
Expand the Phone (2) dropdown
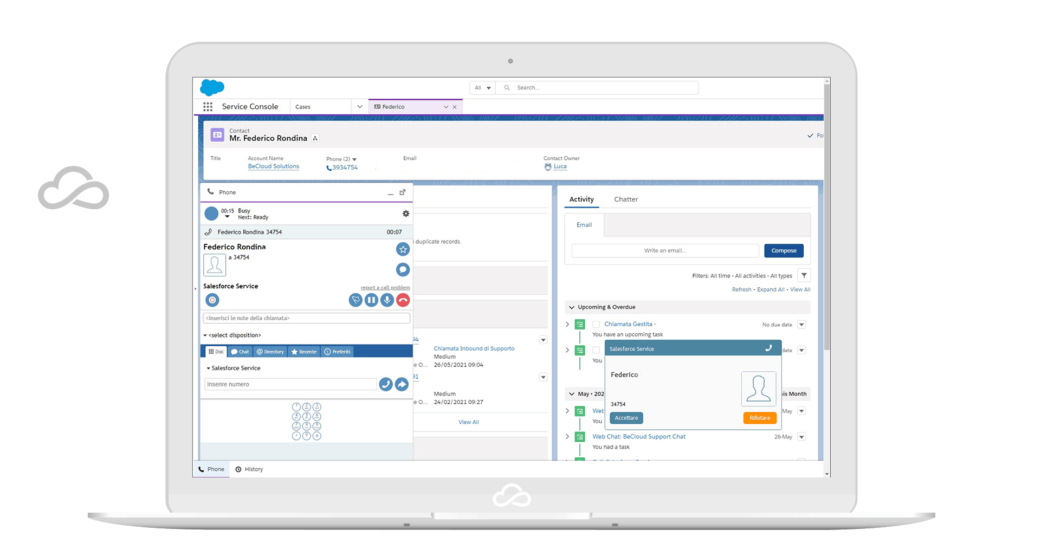354,159
